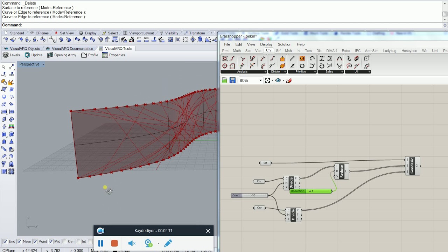
Task: Expand the Perspective viewport menu arrow
Action: click(43, 64)
